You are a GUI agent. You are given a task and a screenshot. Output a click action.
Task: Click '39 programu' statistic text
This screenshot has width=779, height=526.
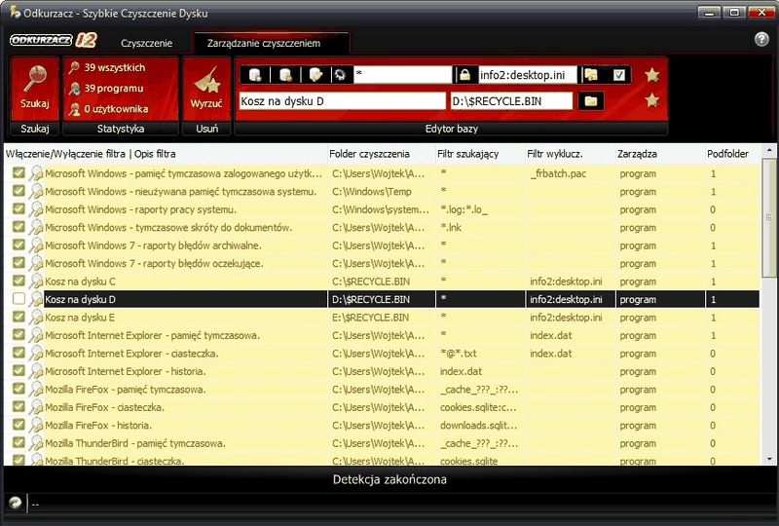[114, 89]
